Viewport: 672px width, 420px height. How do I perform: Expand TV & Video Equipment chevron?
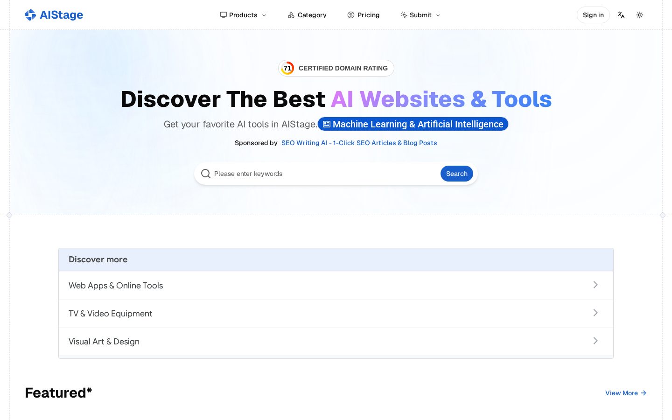click(x=595, y=313)
